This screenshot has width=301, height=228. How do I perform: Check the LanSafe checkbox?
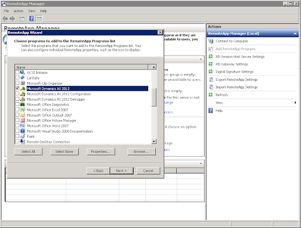pos(17,78)
